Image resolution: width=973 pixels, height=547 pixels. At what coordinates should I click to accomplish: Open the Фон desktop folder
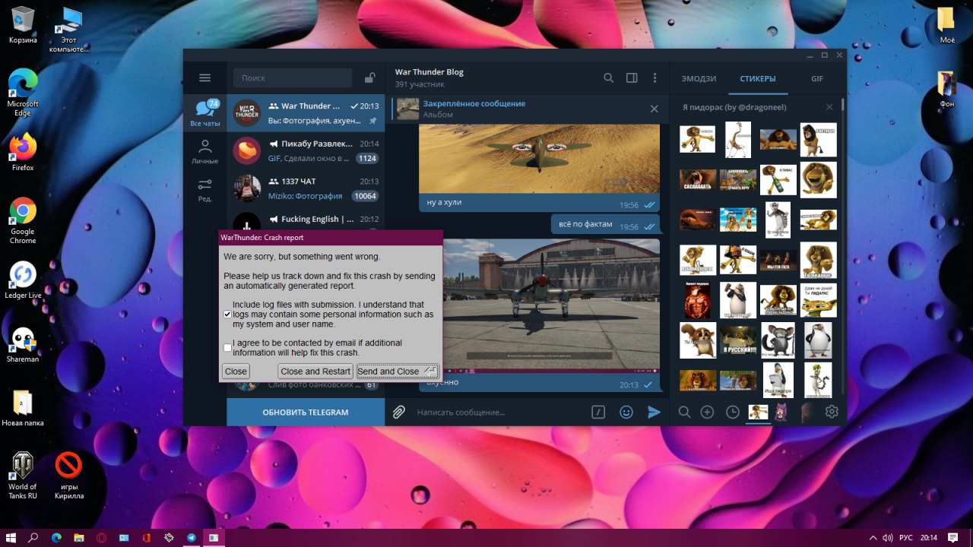946,89
